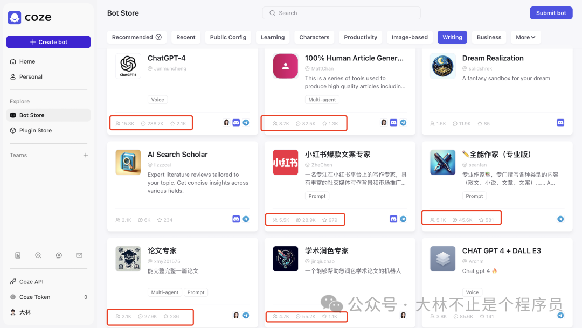
Task: Click Telegram icon on 论文专家 card
Action: point(246,316)
